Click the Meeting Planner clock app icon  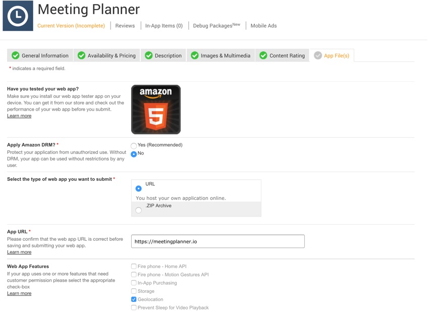[x=18, y=16]
